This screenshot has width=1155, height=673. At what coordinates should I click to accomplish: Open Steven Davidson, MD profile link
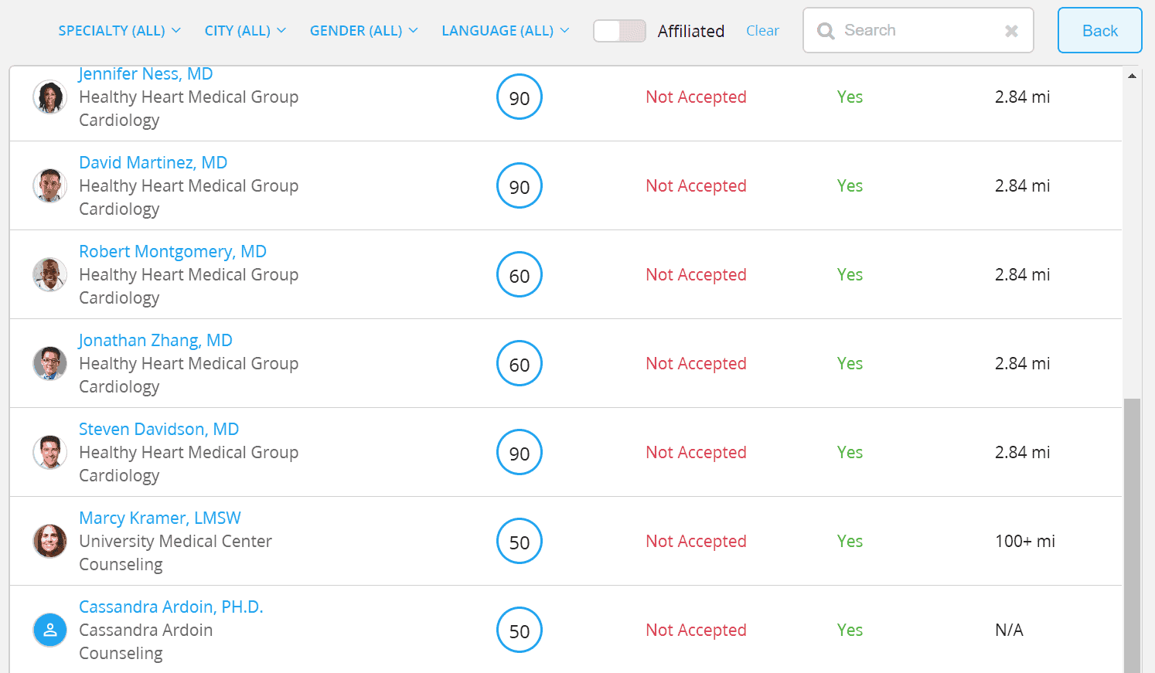pos(158,430)
